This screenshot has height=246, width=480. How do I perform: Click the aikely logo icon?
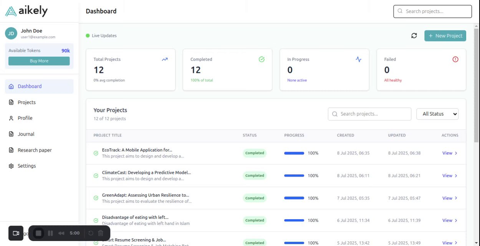coord(11,11)
